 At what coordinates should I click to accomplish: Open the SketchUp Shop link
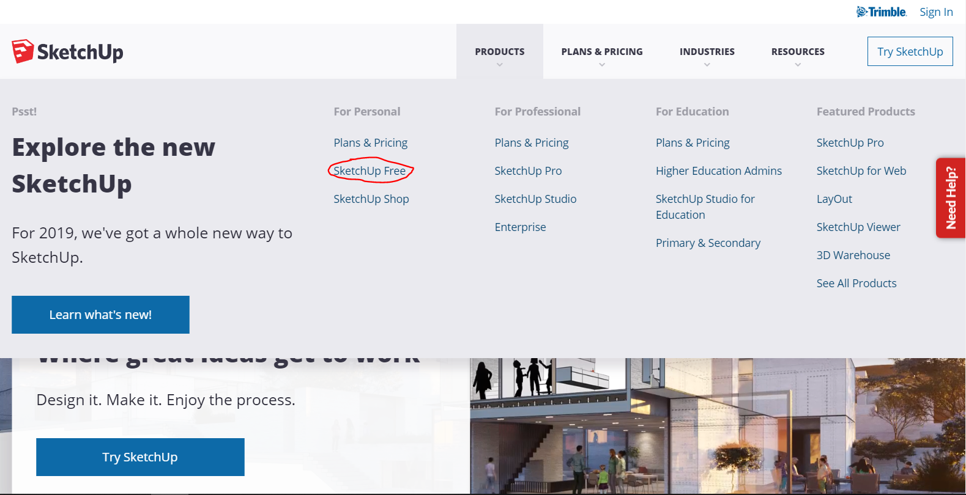(x=371, y=199)
